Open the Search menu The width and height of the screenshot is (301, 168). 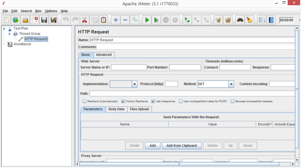point(26,11)
